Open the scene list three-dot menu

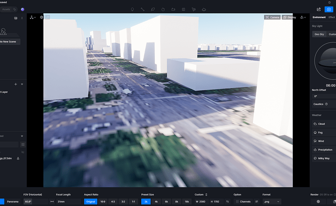[22, 18]
